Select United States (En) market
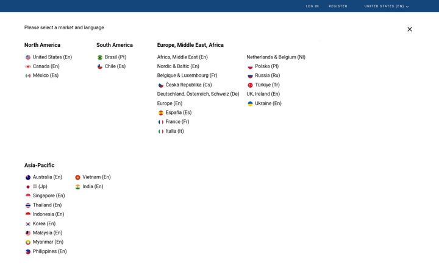The image size is (439, 274). 52,57
